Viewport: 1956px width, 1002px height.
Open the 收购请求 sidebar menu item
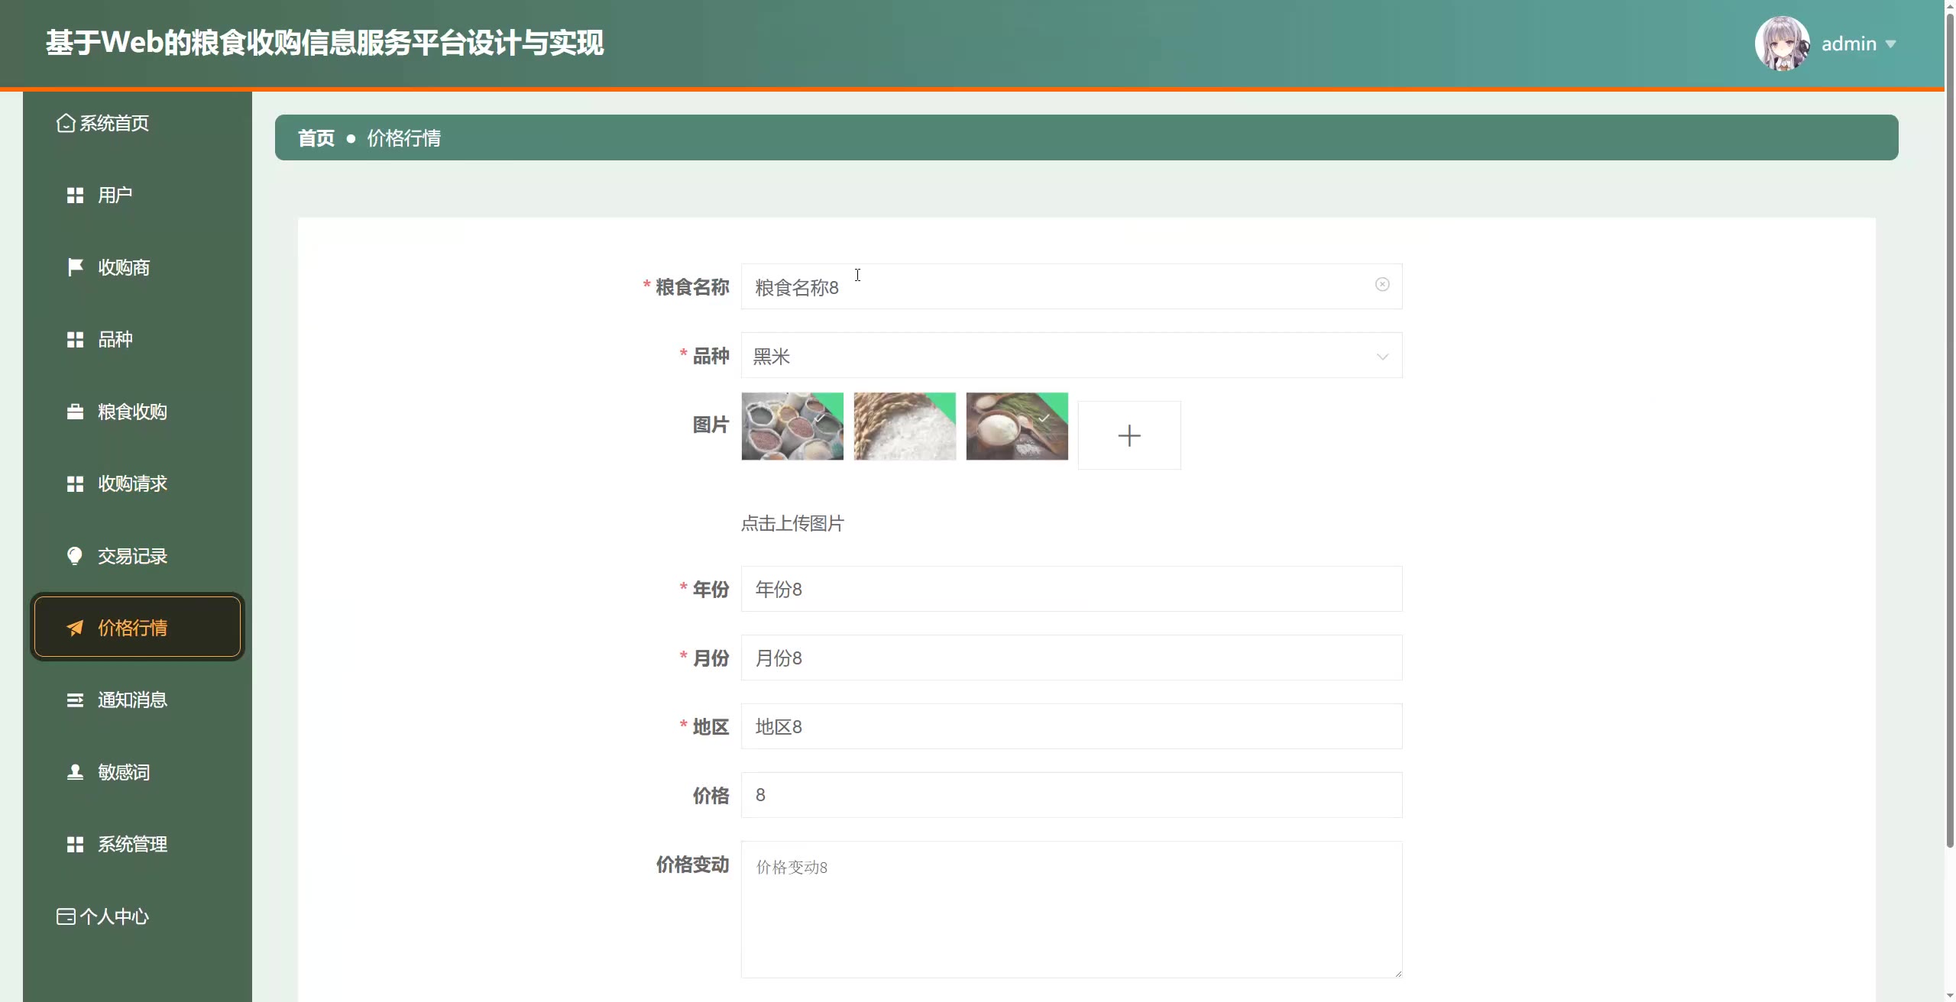click(132, 483)
